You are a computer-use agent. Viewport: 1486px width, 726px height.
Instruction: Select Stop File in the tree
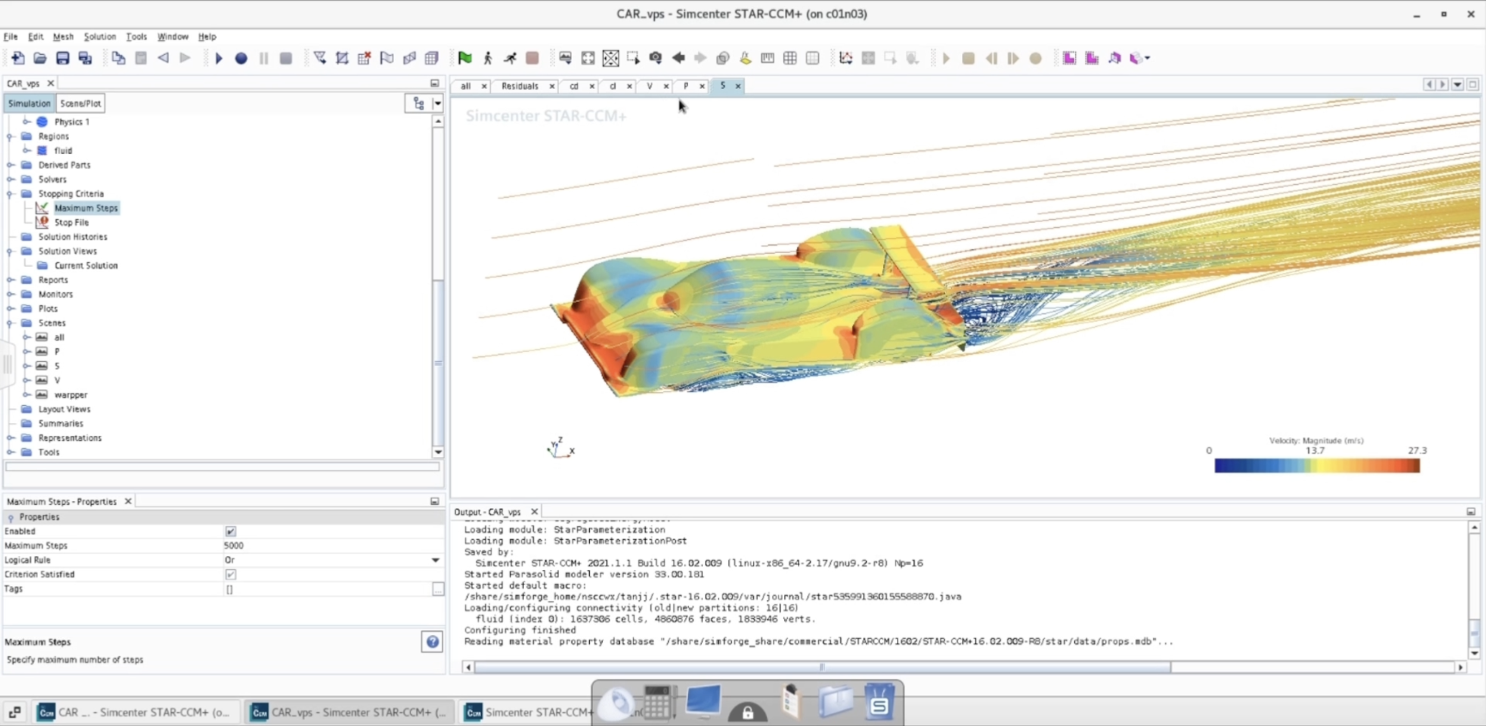pyautogui.click(x=72, y=223)
